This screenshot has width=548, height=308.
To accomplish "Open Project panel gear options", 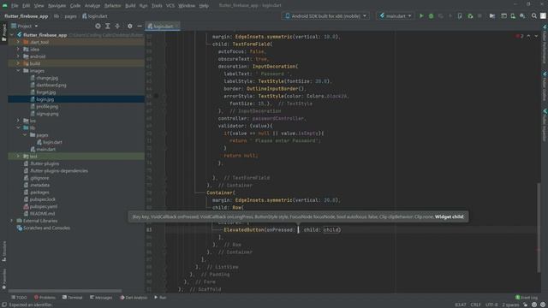I will 129,27.
